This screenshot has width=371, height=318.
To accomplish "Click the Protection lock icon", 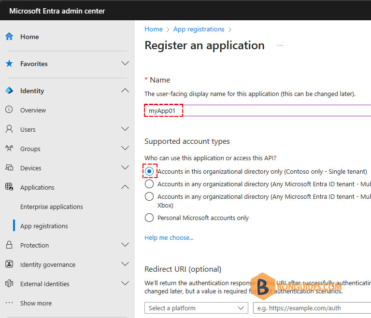I will click(x=9, y=245).
